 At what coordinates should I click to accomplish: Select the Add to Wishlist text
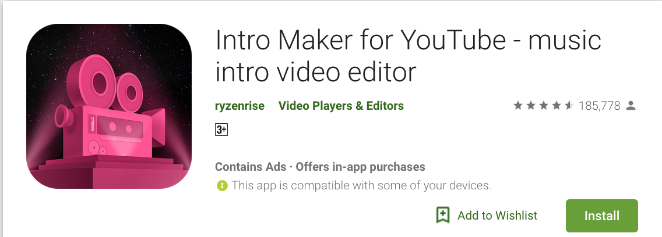tap(497, 216)
